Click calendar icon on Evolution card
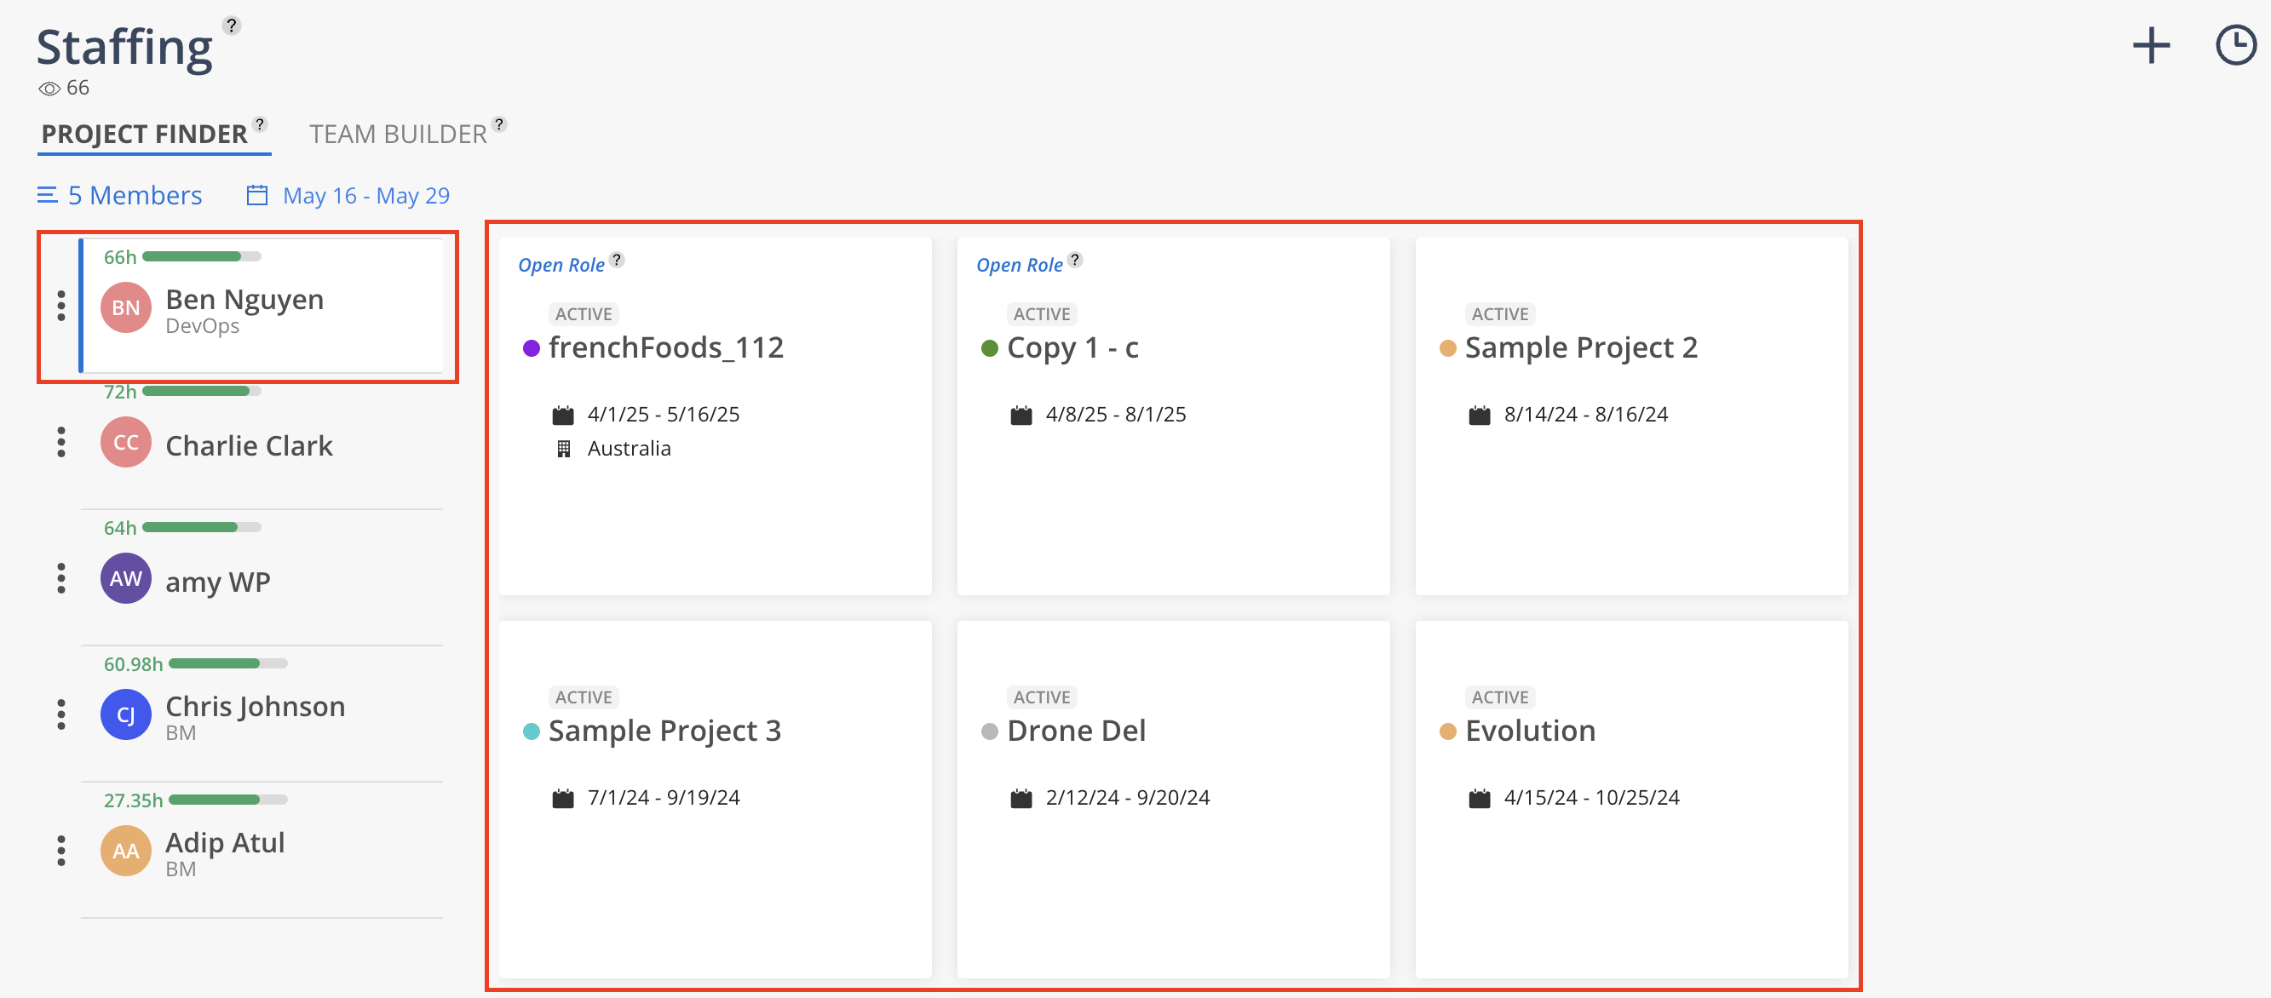2271x998 pixels. click(x=1480, y=798)
